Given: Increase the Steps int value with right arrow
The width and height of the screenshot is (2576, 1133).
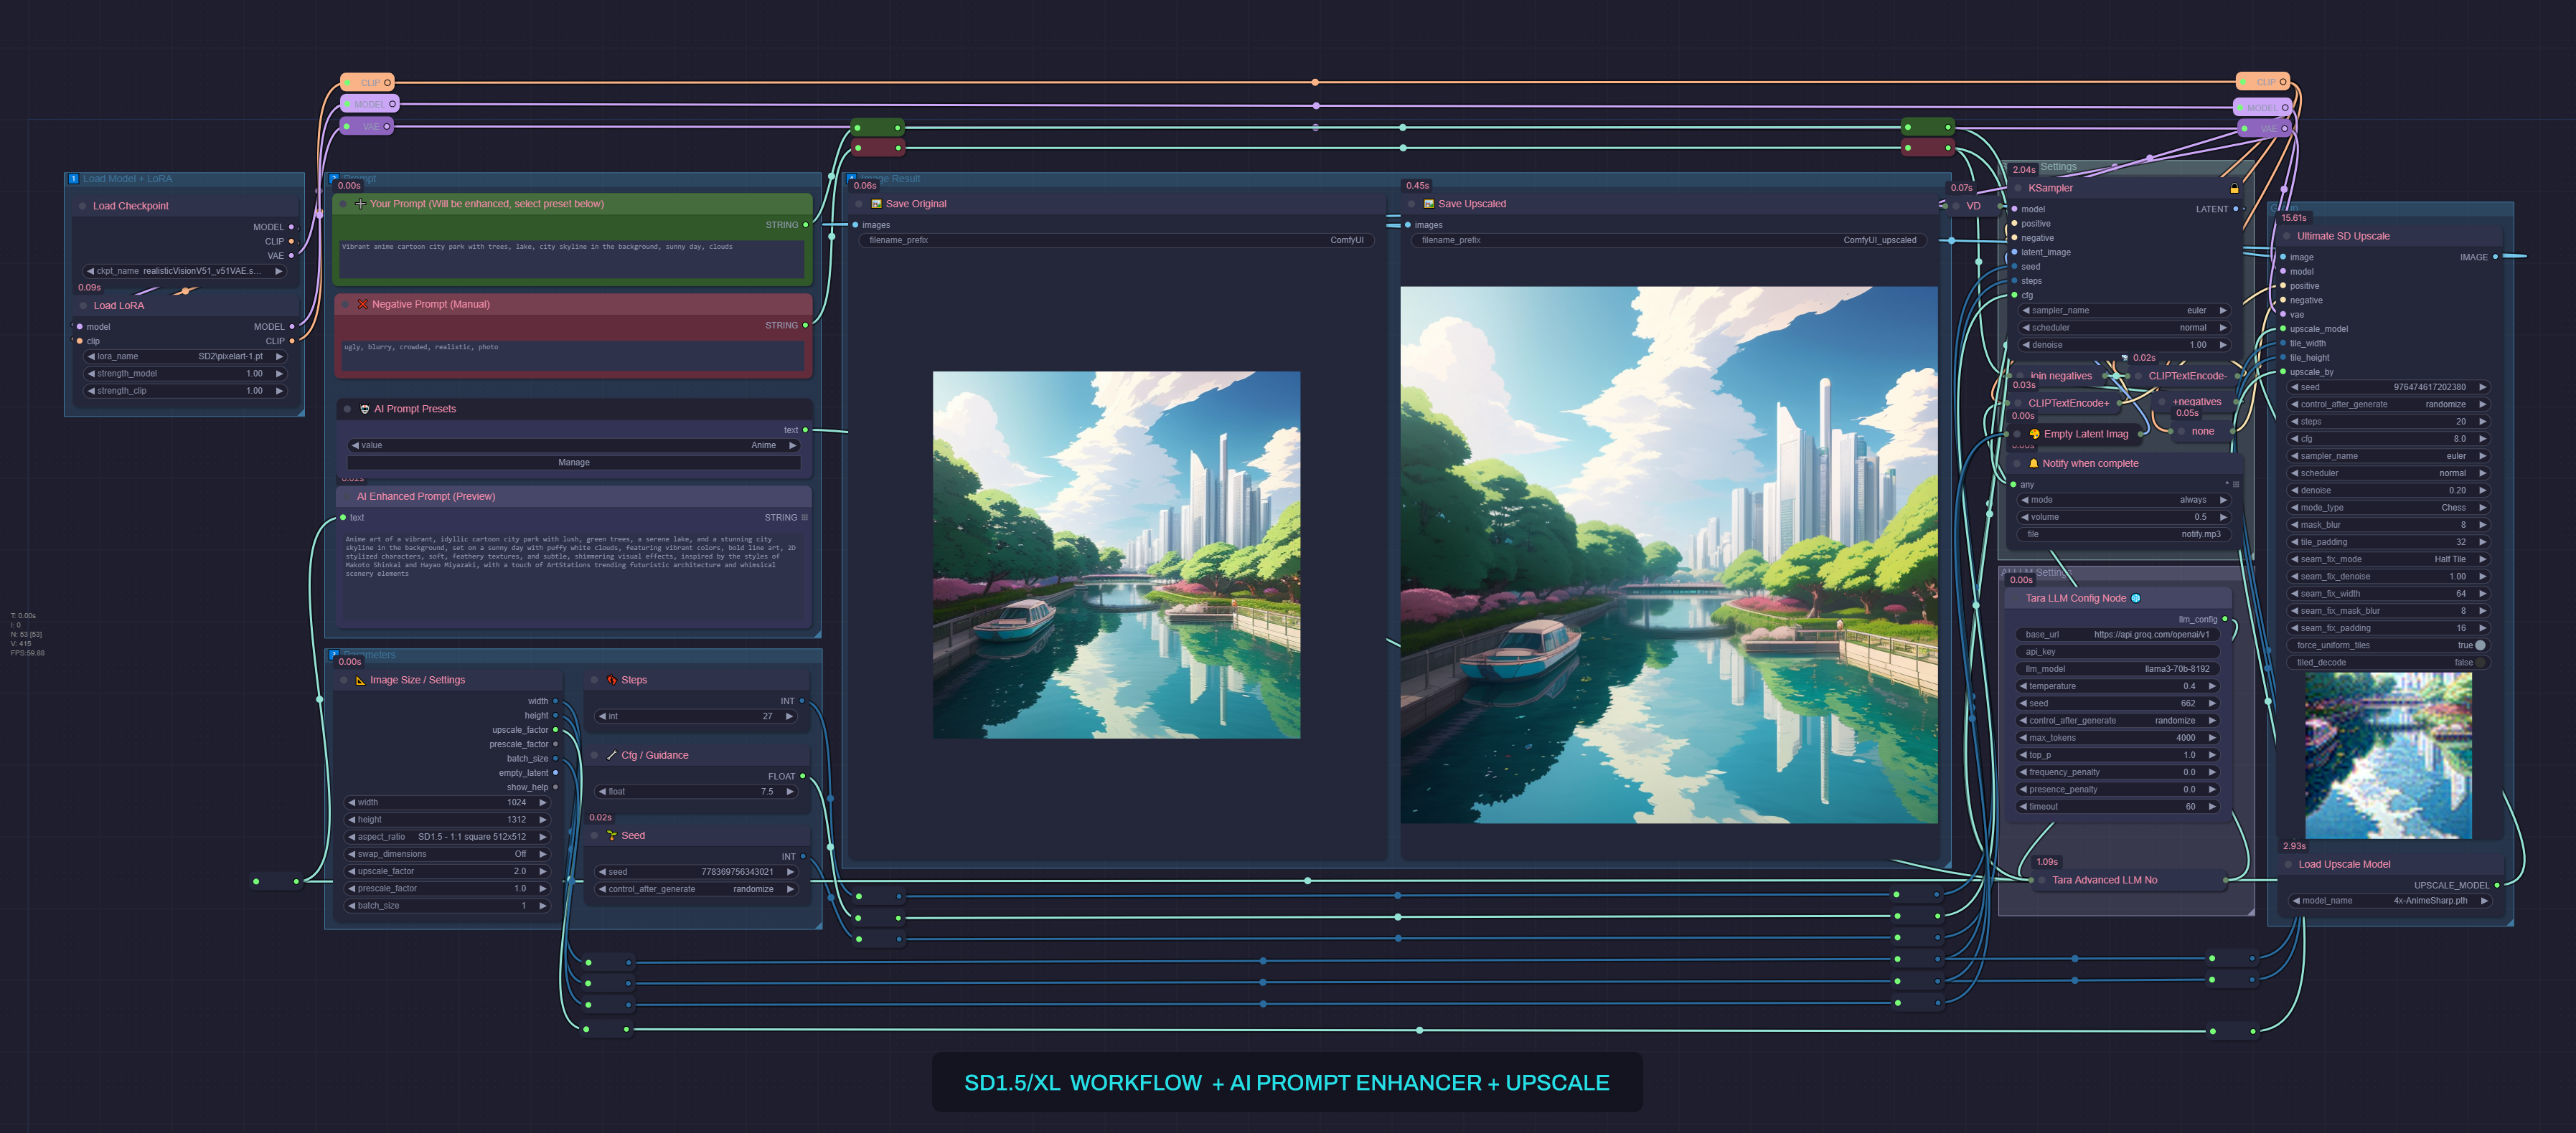Looking at the screenshot, I should point(789,716).
